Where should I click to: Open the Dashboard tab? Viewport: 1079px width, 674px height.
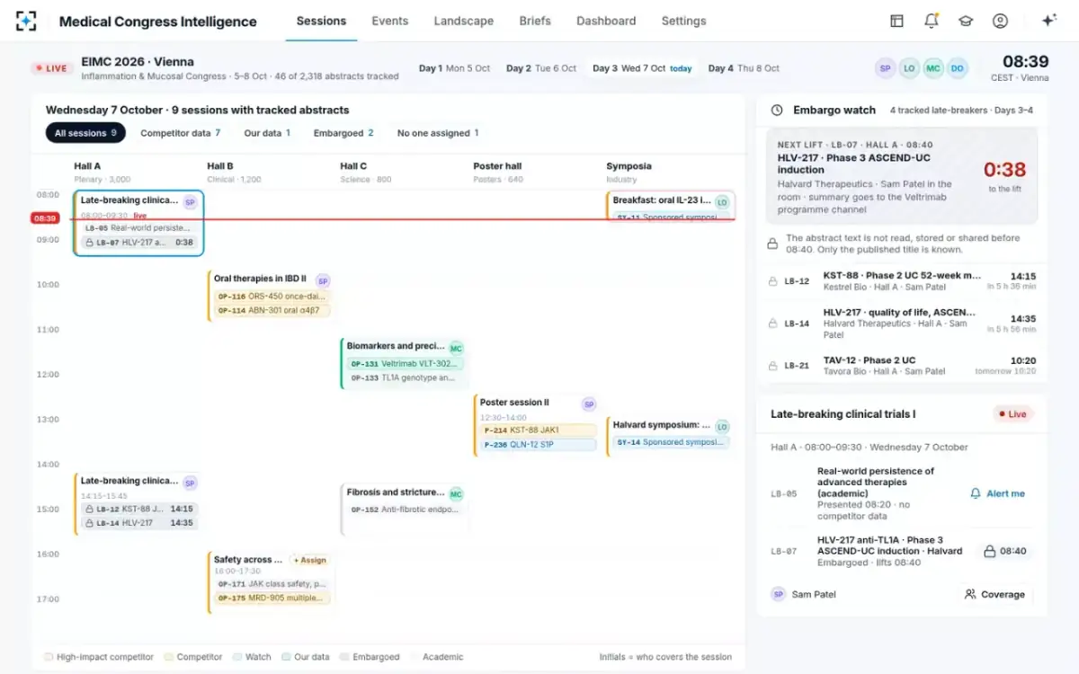tap(606, 21)
